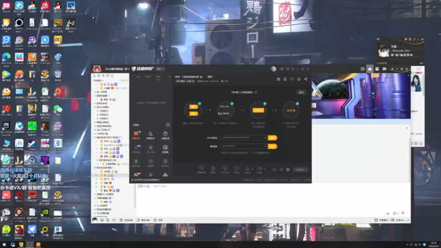Click the girl avatar thumbnail at the YY right edge
441x248 pixels.
[x=416, y=83]
